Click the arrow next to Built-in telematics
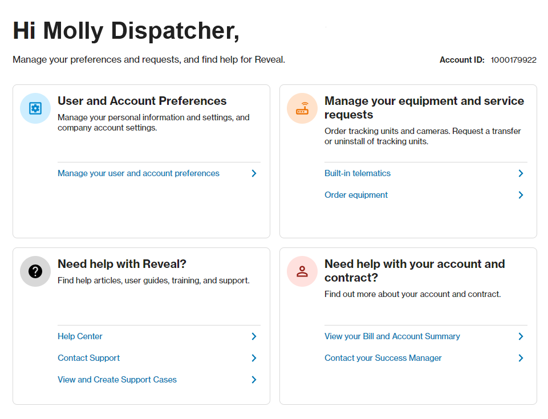The image size is (548, 419). pyautogui.click(x=521, y=173)
